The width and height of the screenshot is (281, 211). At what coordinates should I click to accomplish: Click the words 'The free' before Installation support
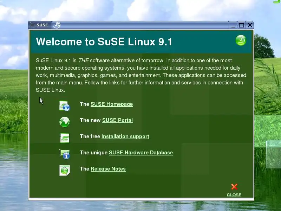pyautogui.click(x=90, y=136)
